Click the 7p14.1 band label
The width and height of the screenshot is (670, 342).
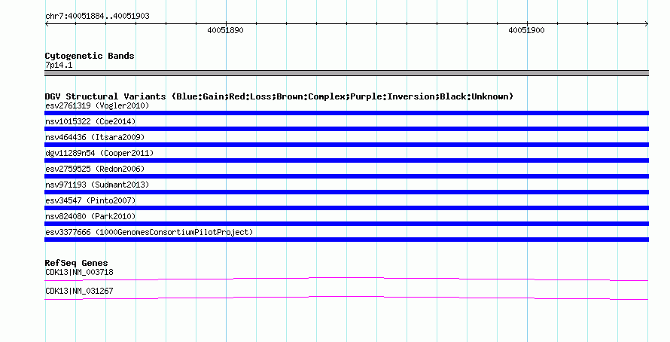(59, 65)
